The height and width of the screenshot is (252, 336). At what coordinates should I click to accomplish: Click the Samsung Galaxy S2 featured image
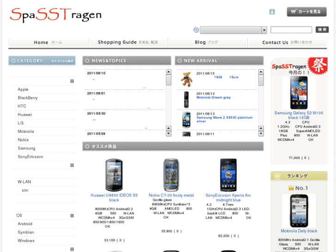[x=299, y=93]
